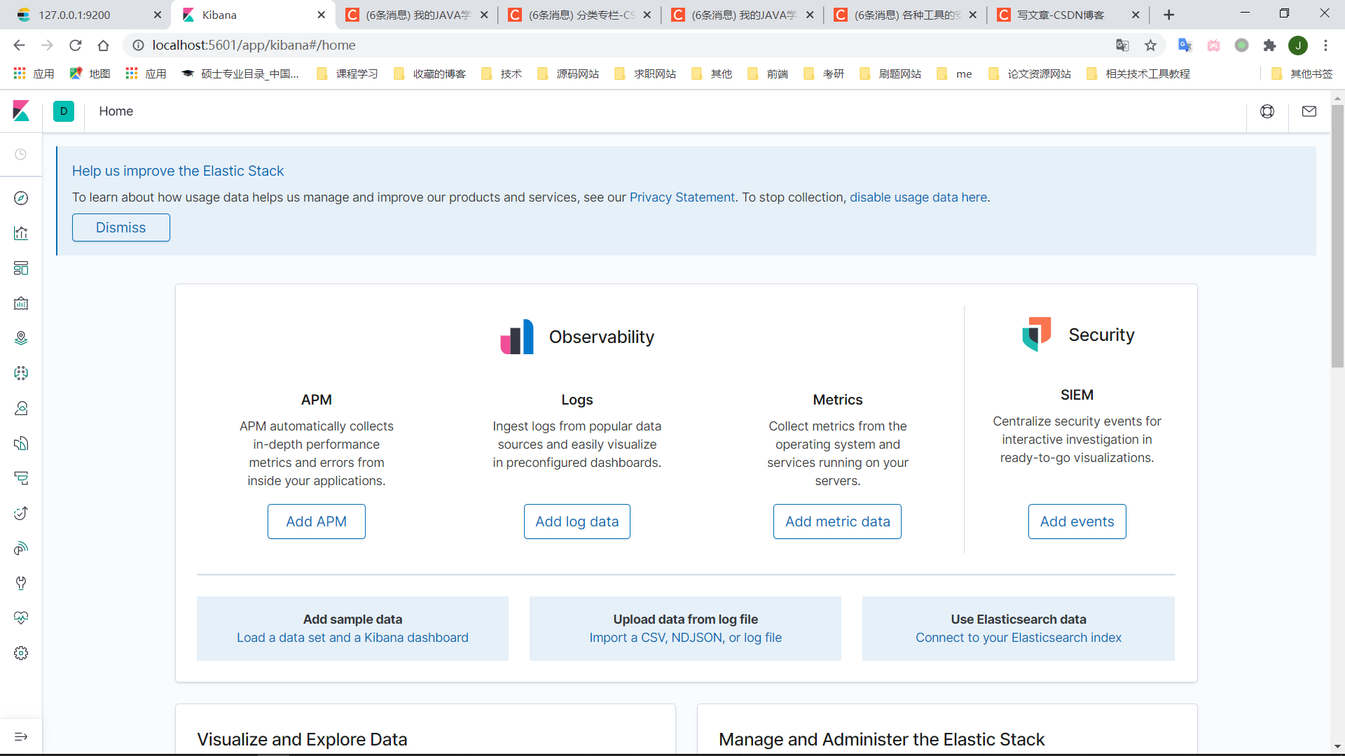Click the page vertical scrollbar thumb
Image resolution: width=1345 pixels, height=756 pixels.
(x=1337, y=237)
